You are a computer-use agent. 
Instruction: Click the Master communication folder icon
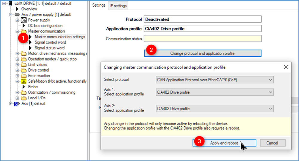point(24,31)
